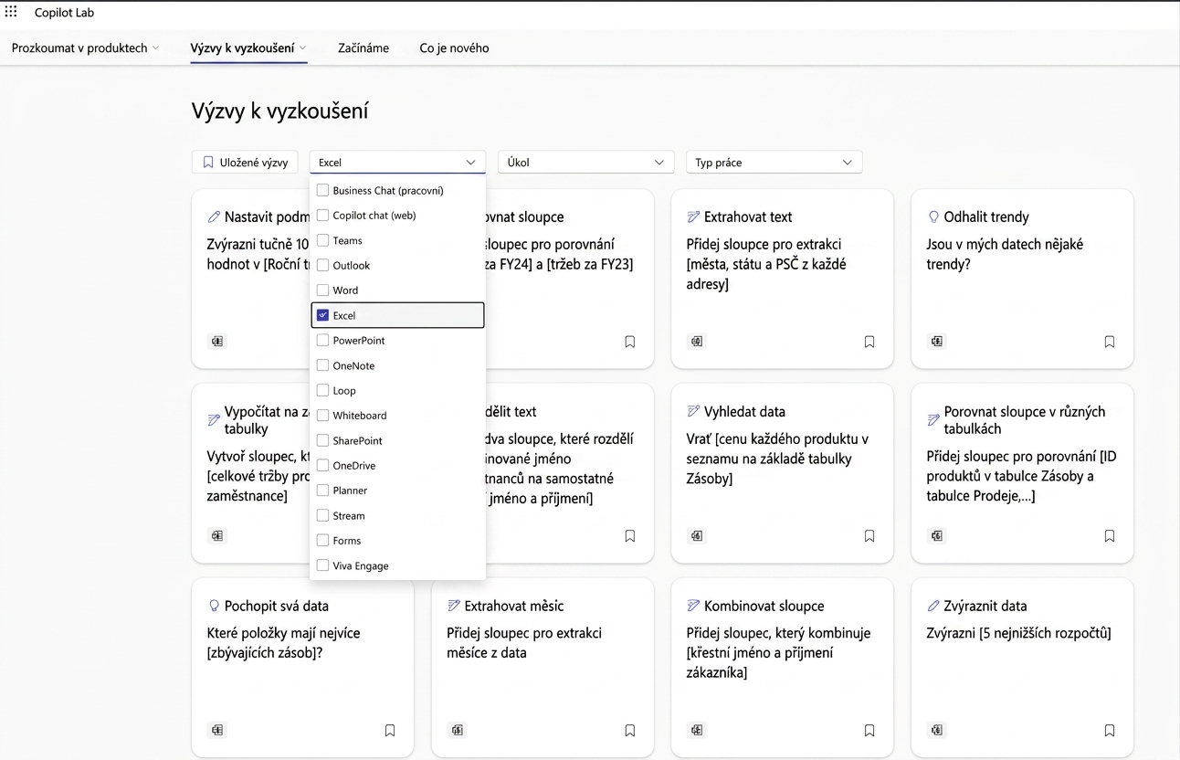Image resolution: width=1180 pixels, height=760 pixels.
Task: Enable the Outlook filter checkbox
Action: [x=322, y=265]
